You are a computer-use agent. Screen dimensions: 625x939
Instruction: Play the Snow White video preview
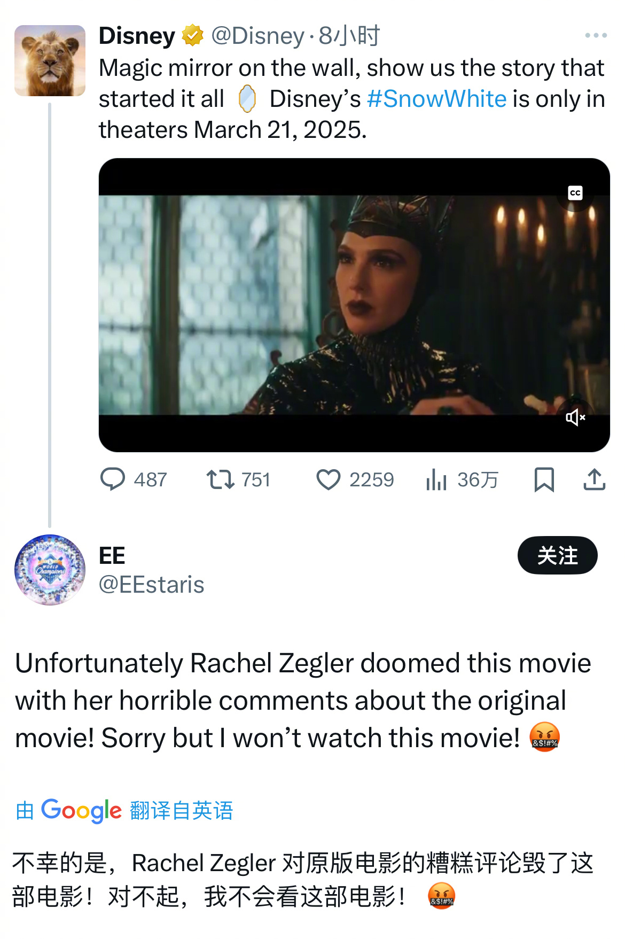point(354,305)
